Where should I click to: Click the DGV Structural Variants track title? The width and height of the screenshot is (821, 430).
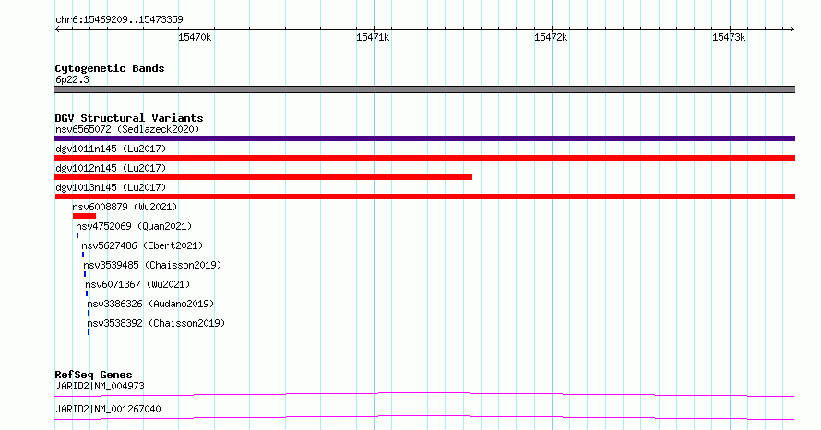click(129, 118)
